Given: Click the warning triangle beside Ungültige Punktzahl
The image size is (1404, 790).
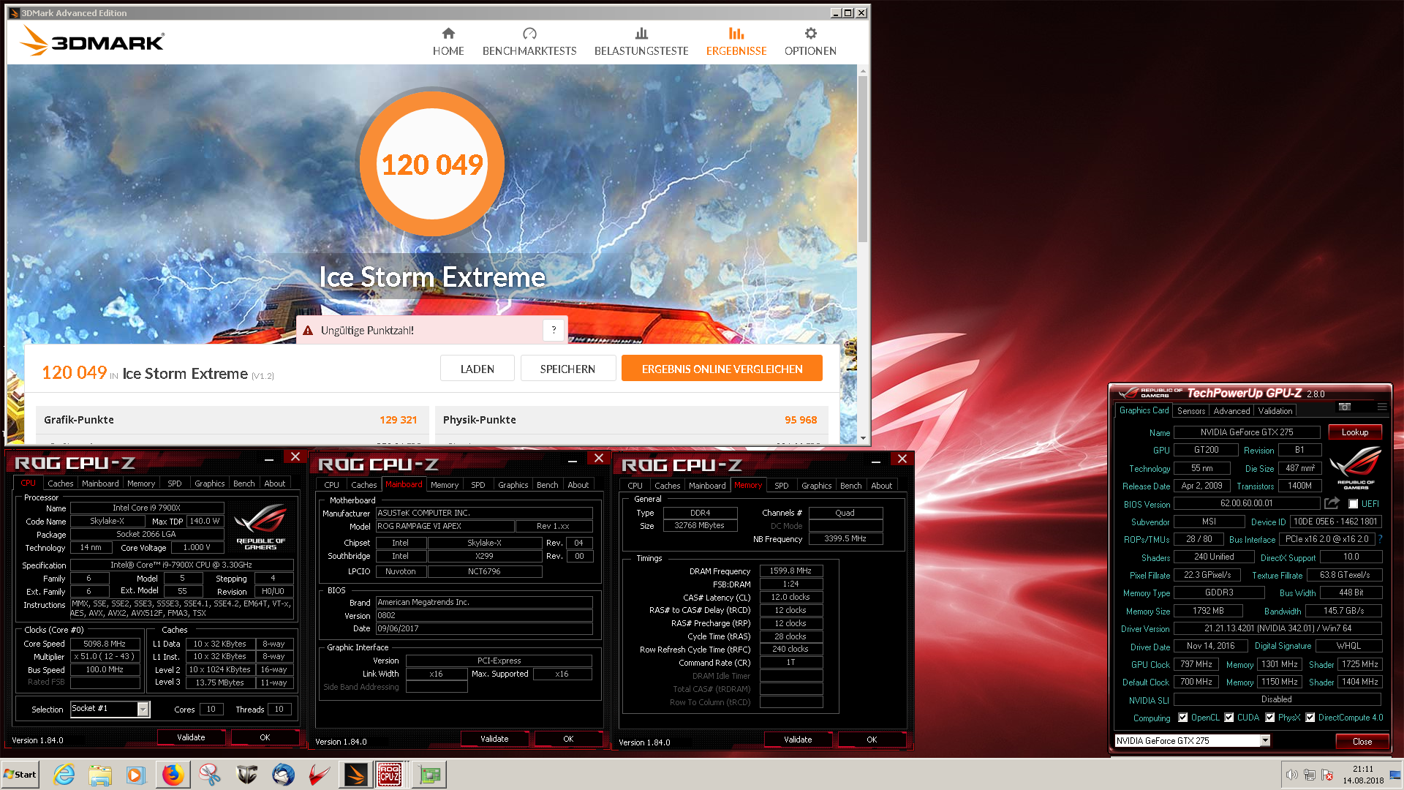Looking at the screenshot, I should (x=308, y=331).
